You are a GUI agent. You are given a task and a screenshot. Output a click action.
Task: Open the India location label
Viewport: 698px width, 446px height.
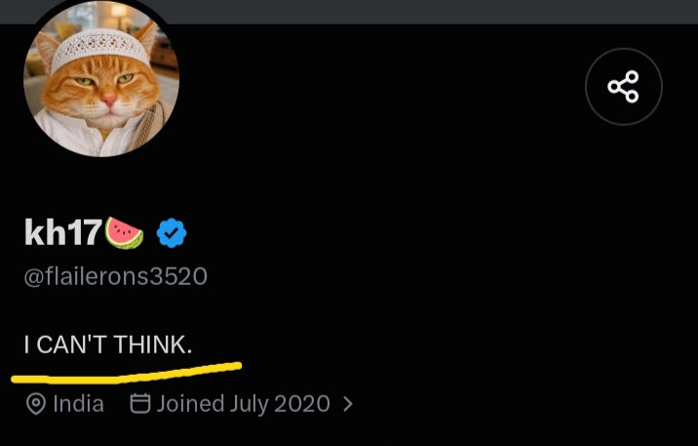(x=78, y=404)
